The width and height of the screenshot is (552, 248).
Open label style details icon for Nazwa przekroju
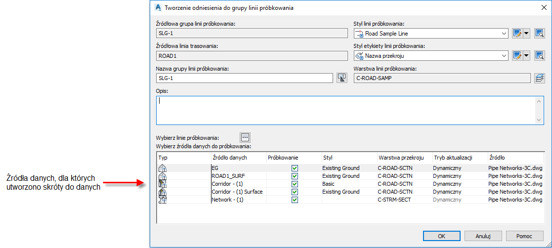pos(539,56)
